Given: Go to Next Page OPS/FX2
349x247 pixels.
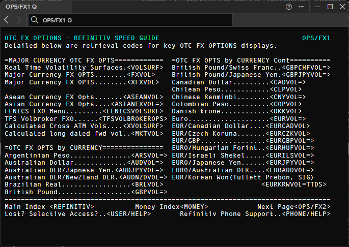Looking at the screenshot, I should pos(294,207).
